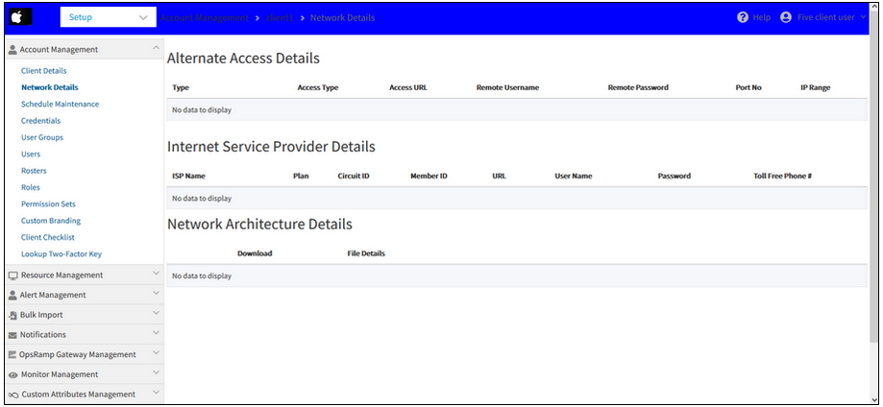Screen dimensions: 883x407
Task: Click ISP Name column header
Action: (x=188, y=177)
